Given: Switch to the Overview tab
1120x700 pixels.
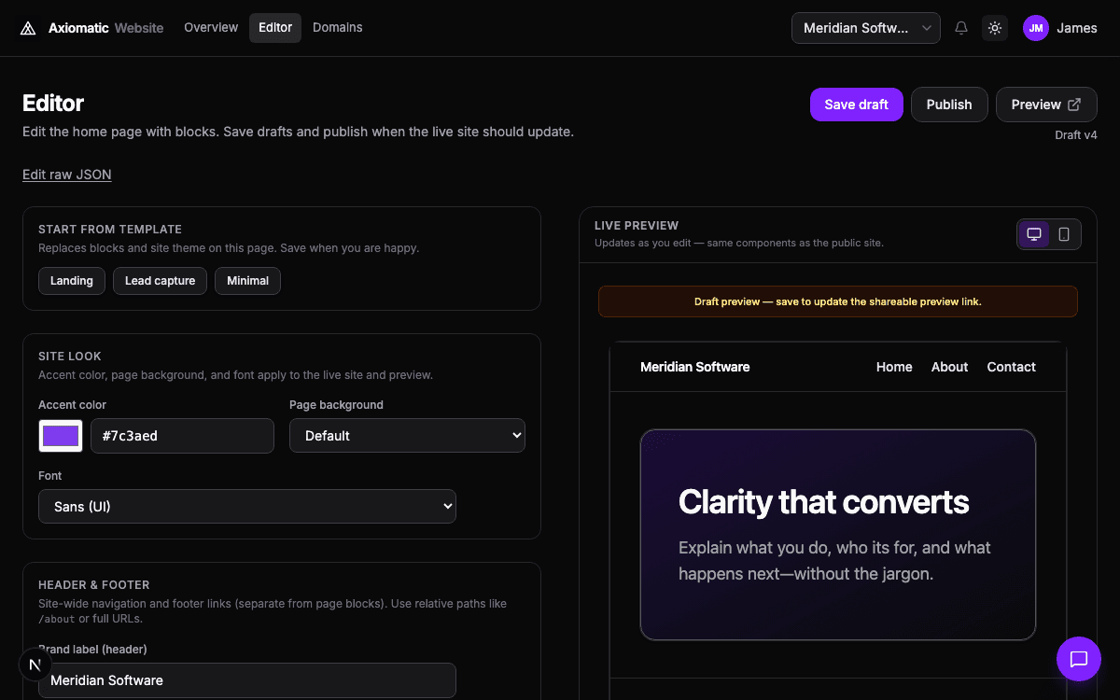Looking at the screenshot, I should pyautogui.click(x=211, y=27).
